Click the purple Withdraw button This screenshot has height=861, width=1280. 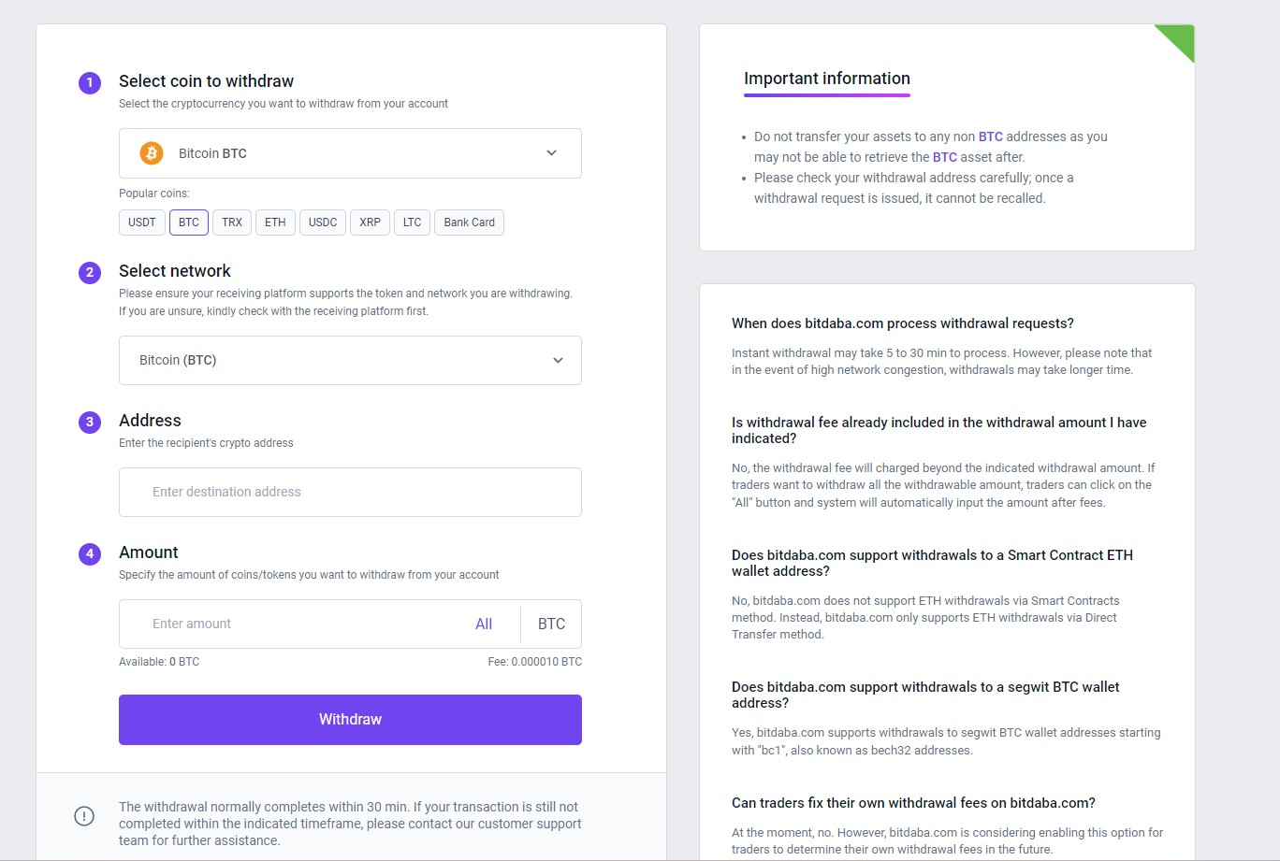tap(350, 720)
